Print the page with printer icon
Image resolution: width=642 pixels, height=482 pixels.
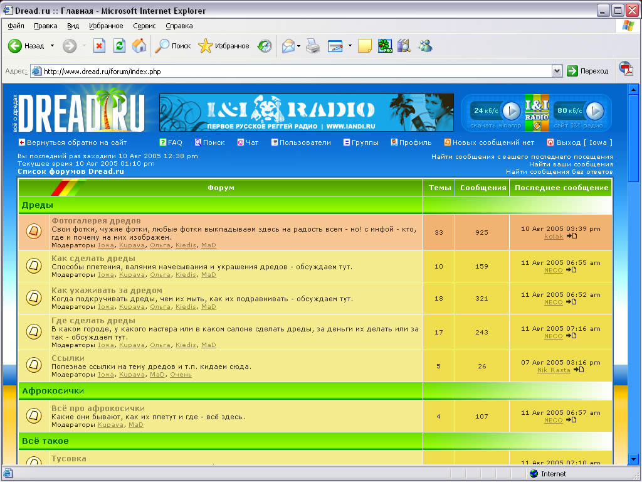tap(313, 46)
